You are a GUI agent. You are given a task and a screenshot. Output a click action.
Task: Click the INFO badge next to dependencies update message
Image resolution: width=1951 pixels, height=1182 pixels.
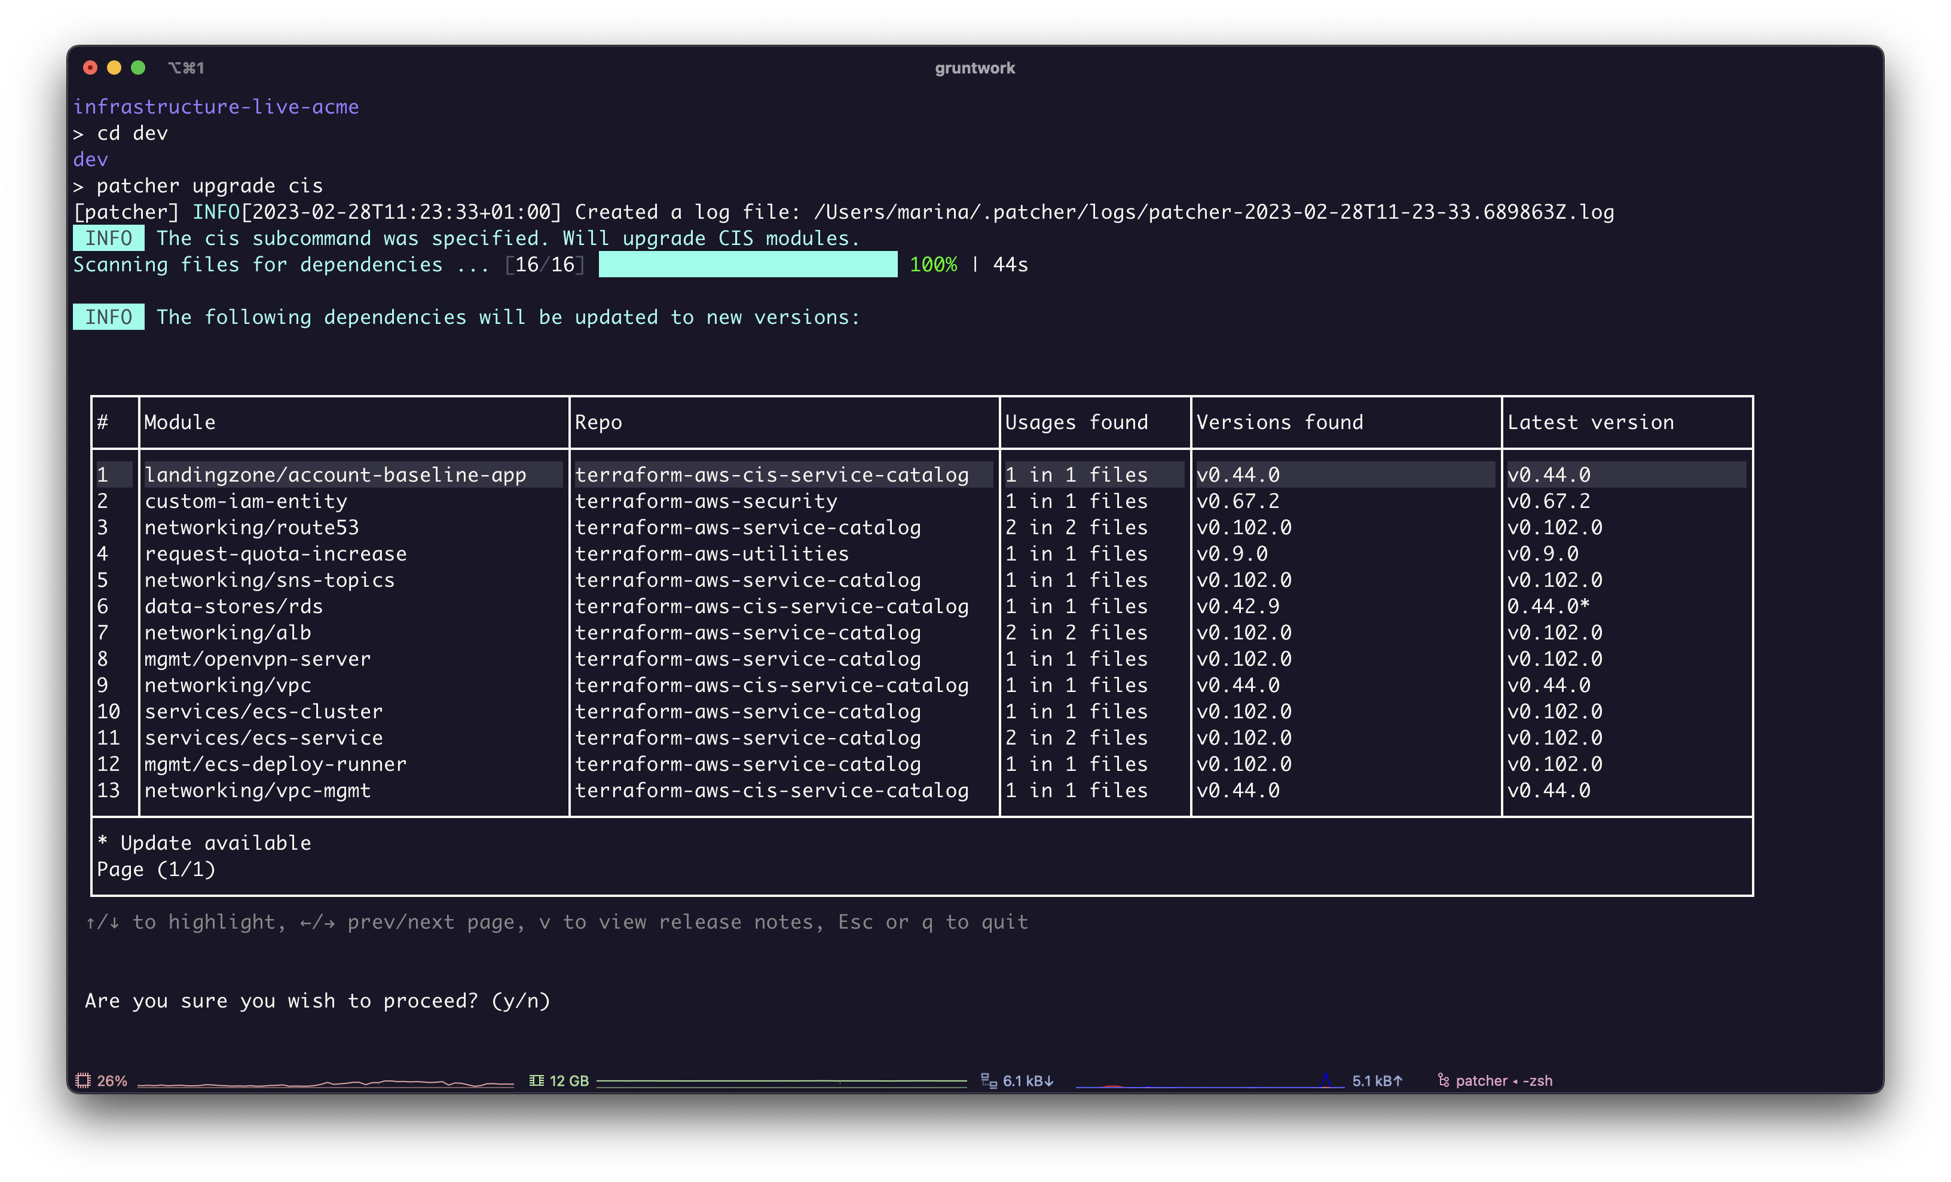pyautogui.click(x=109, y=318)
